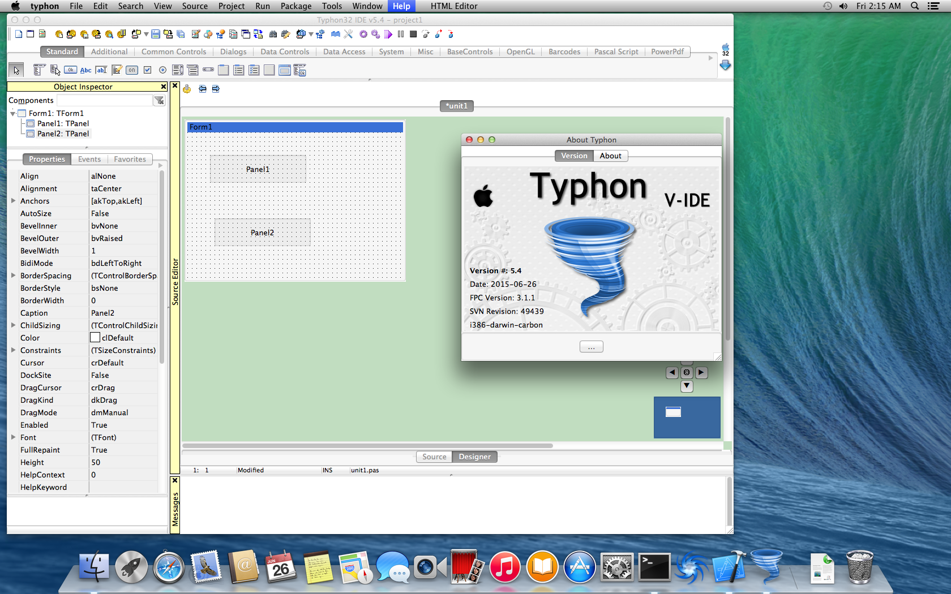Open the About tab in About Typhon

coord(611,156)
